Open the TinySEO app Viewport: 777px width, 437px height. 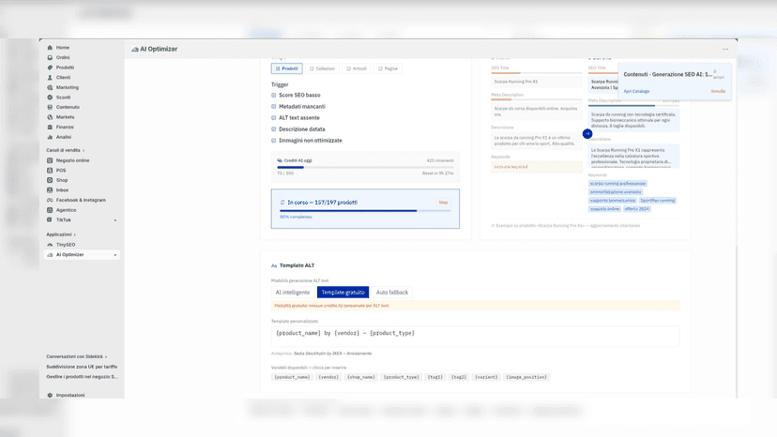pyautogui.click(x=66, y=245)
